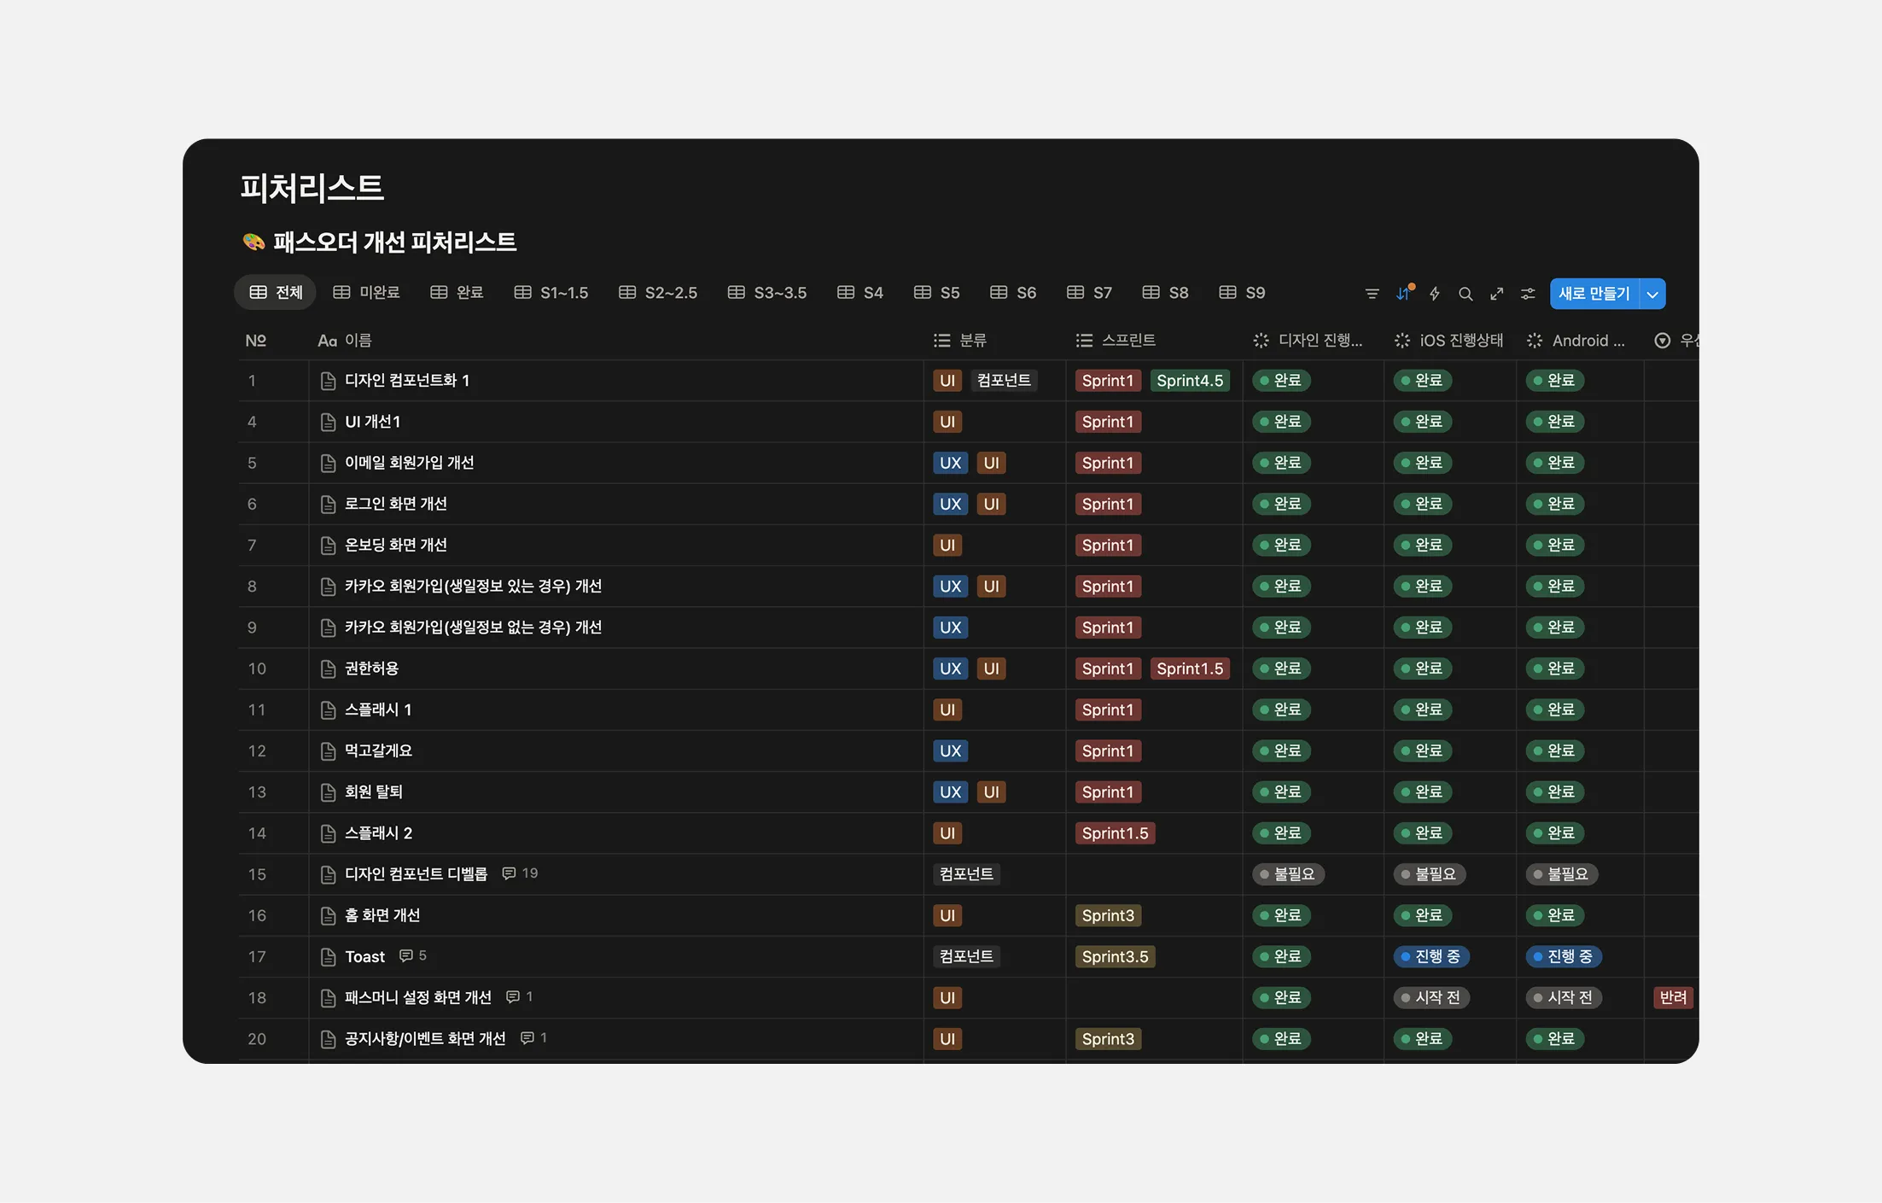Click comment bubble icon on 디자인 컴포넌트 디벨롭 row
Screen dimensions: 1882x1203
coord(509,873)
